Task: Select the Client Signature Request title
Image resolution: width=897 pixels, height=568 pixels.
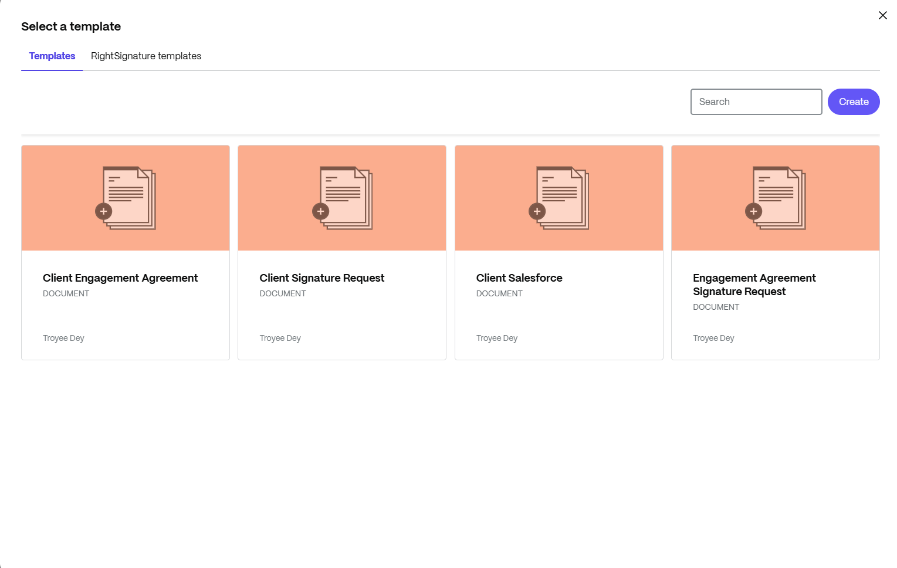Action: point(321,278)
